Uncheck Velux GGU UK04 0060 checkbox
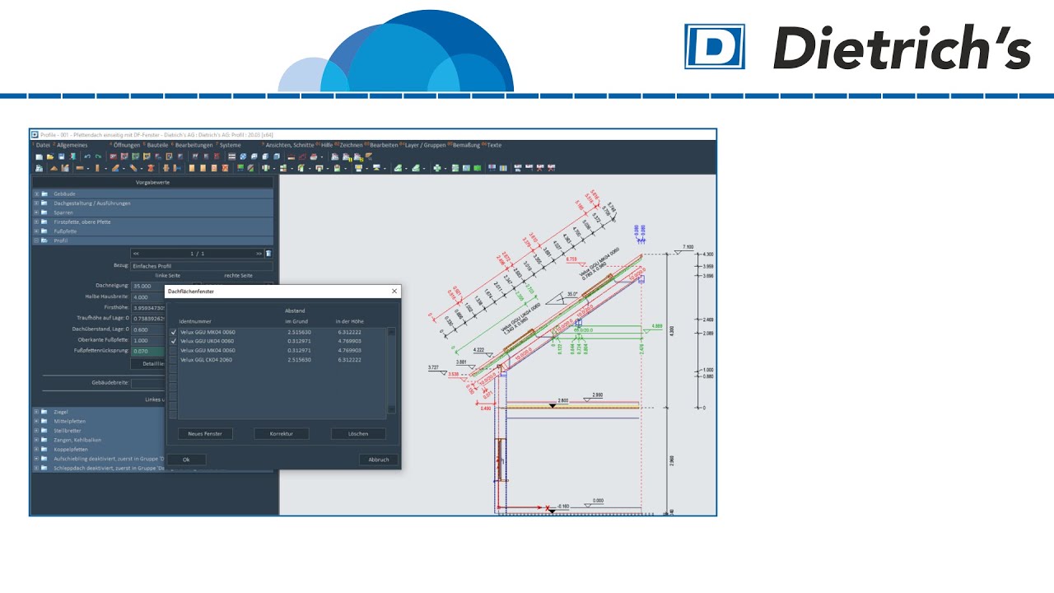Screen dimensions: 1054x593 pos(173,341)
